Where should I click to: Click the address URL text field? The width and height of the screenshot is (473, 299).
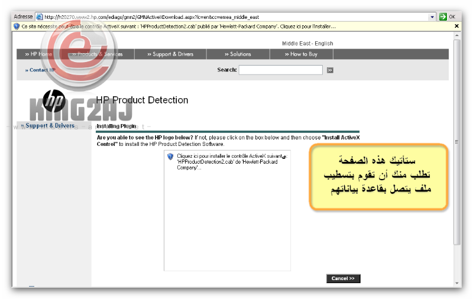pos(237,17)
